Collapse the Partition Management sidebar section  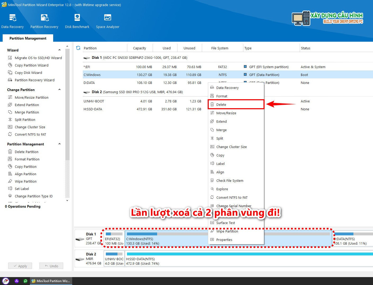pyautogui.click(x=60, y=144)
